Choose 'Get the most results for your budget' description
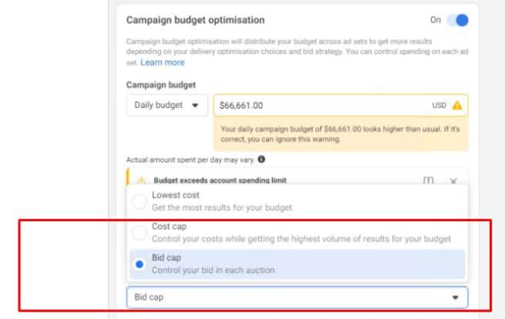Viewport: 505px width, 319px height. coord(222,208)
